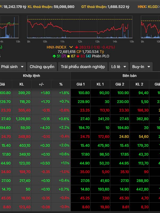Image resolution: width=160 pixels, height=213 pixels.
Task: Switch to the Chứng quyền tab
Action: pos(42,67)
